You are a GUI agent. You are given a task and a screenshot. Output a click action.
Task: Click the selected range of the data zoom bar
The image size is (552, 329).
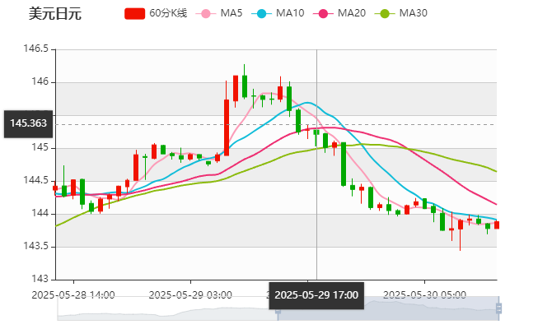[x=388, y=308]
